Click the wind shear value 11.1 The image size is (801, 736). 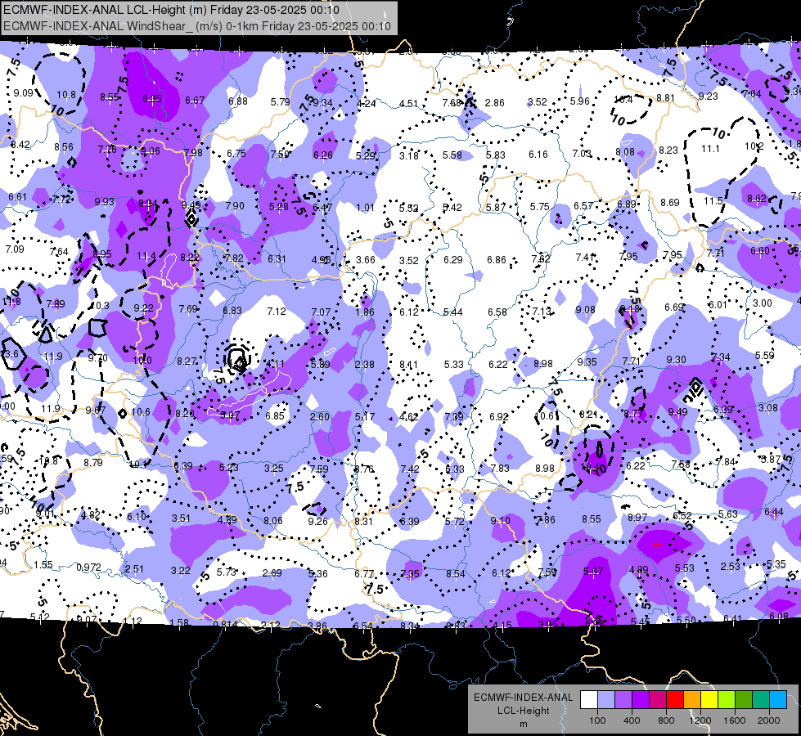710,149
